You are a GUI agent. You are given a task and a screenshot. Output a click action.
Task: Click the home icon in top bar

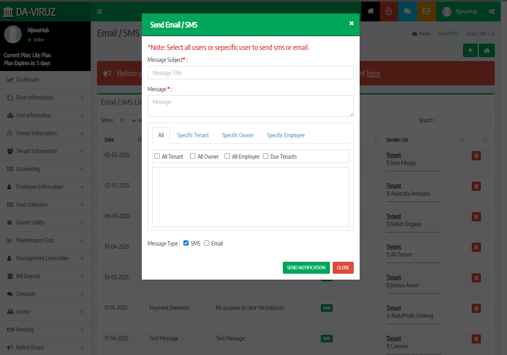tap(370, 12)
